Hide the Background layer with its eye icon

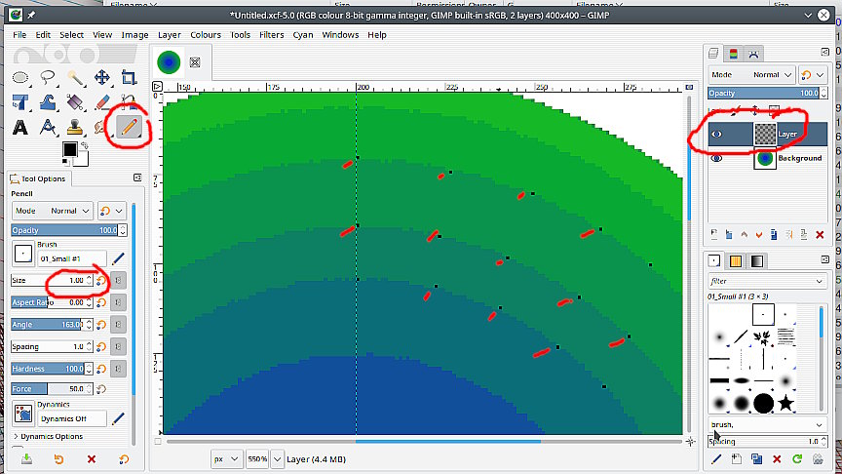pos(716,158)
